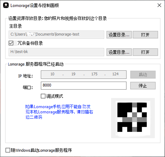
Task: Stop the server with the 停止 button
Action: tap(143, 85)
